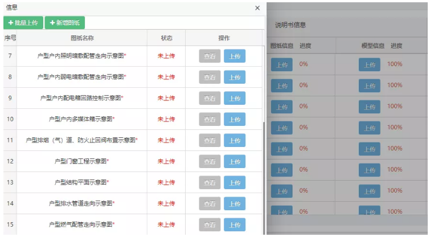This screenshot has height=237, width=430.
Task: Click 上传 for row 10 多媒体箱示意图
Action: pos(235,119)
